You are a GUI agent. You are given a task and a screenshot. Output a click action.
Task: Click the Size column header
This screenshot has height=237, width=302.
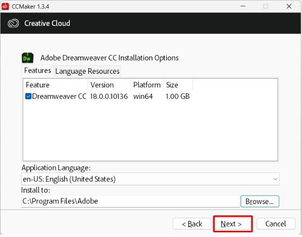pyautogui.click(x=178, y=85)
